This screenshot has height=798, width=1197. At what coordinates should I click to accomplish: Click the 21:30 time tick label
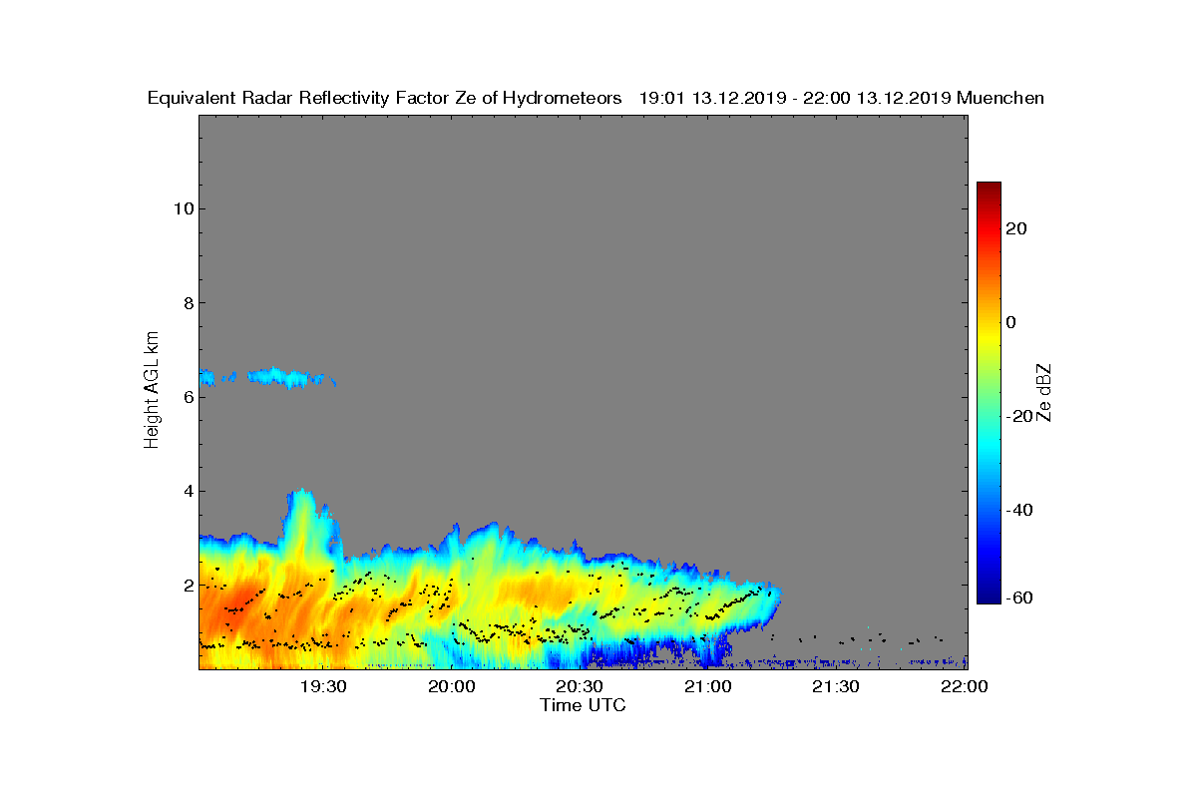tap(836, 686)
